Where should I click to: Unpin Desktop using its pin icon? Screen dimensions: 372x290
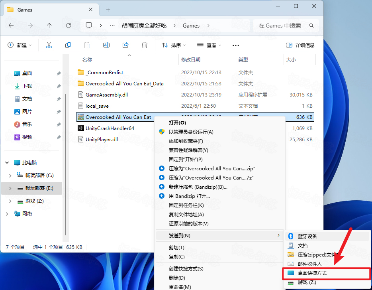(59, 73)
